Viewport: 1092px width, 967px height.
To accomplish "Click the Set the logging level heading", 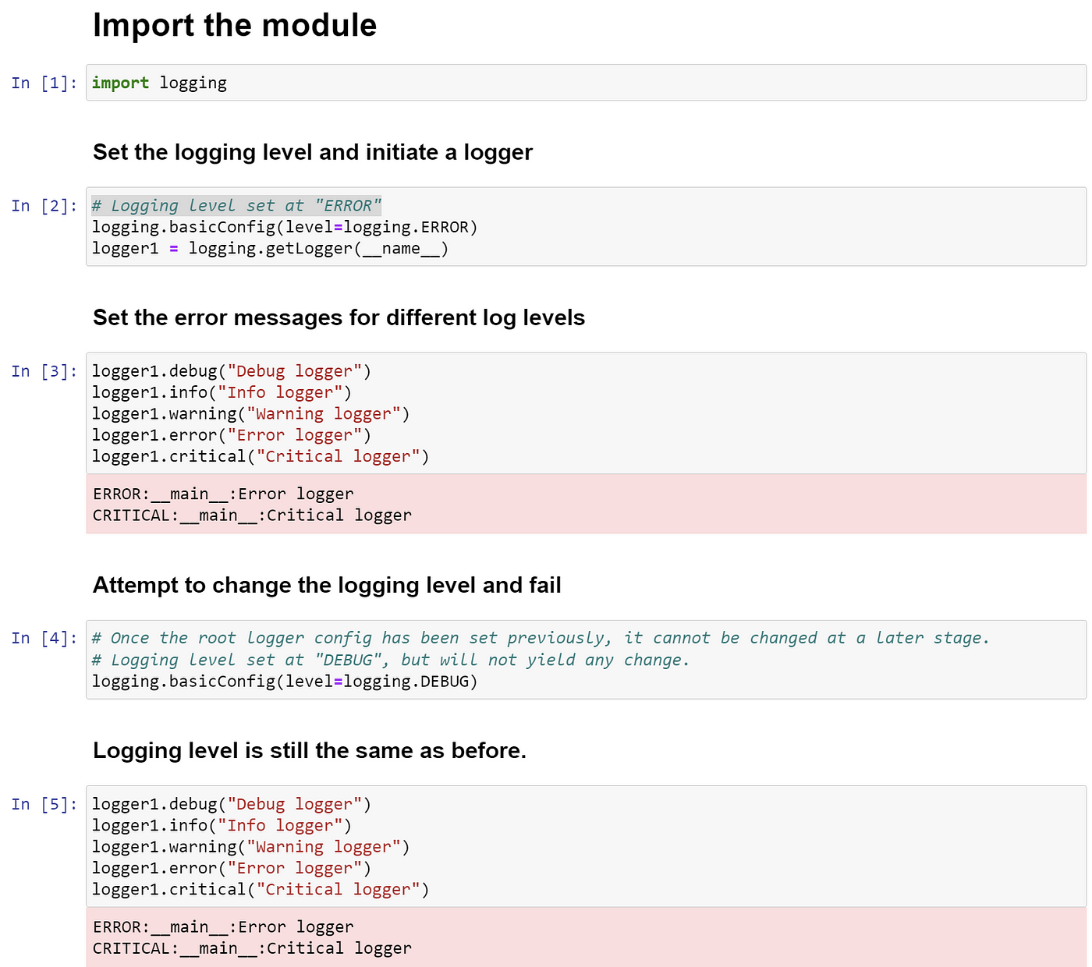I will tap(313, 152).
